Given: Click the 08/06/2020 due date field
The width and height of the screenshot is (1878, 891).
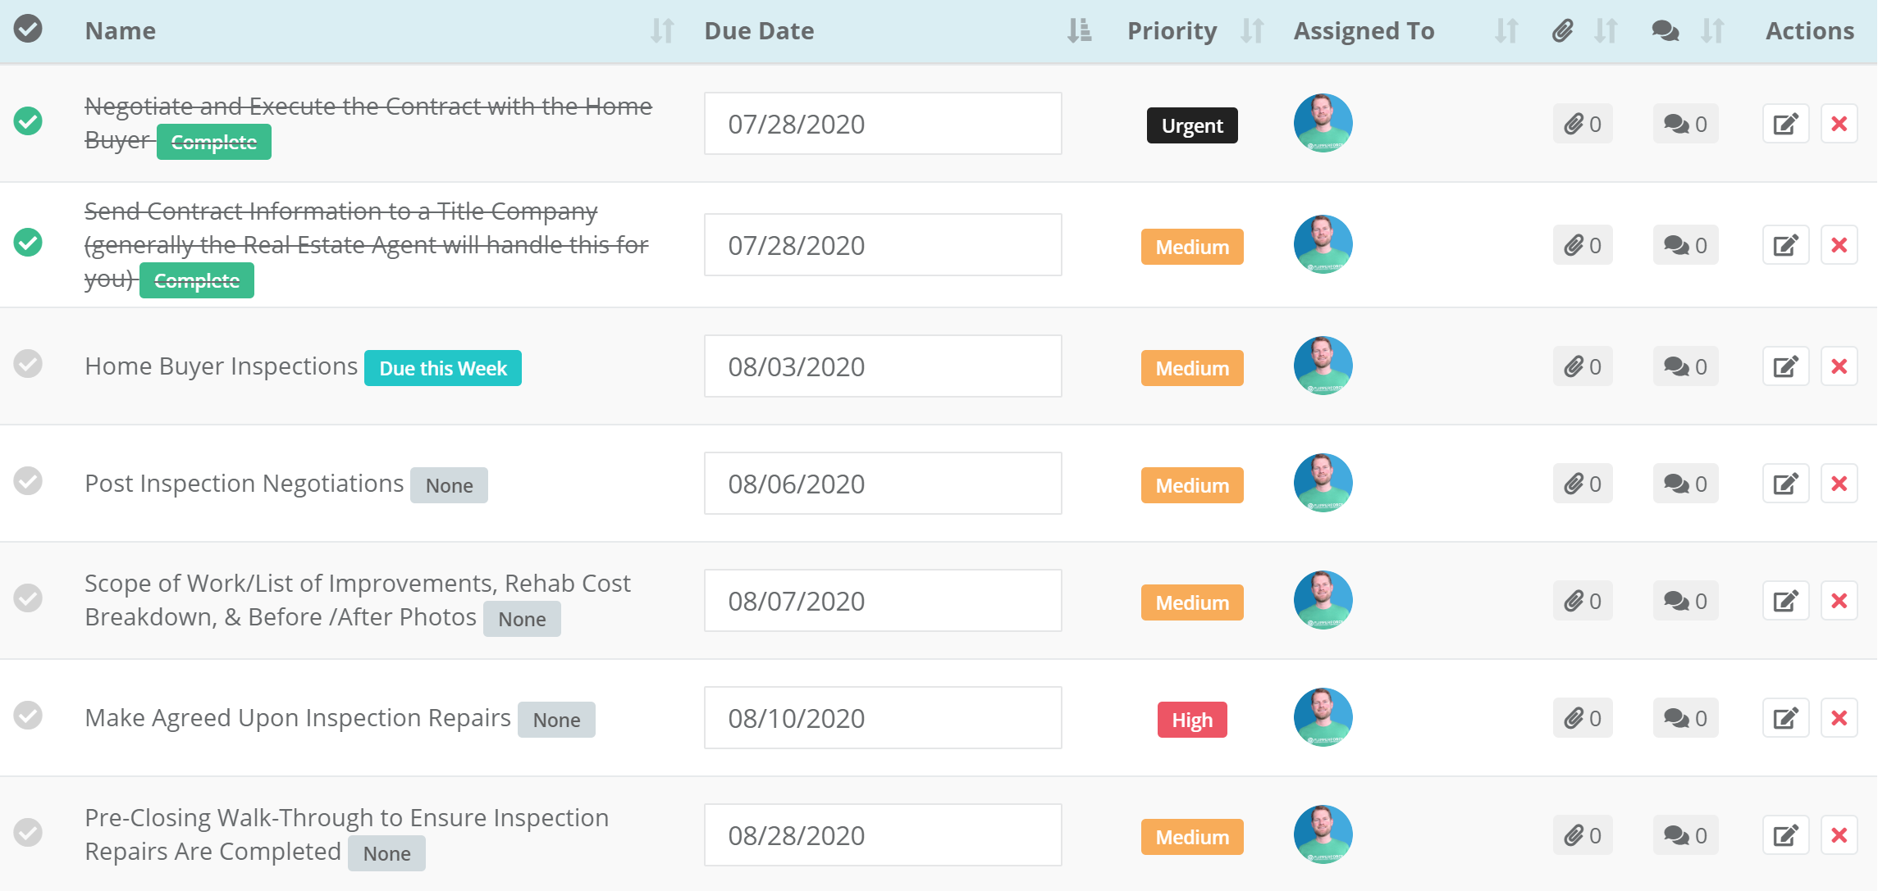Looking at the screenshot, I should coord(882,484).
